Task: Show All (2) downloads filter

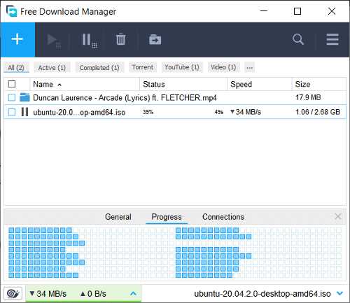Action: pyautogui.click(x=16, y=68)
